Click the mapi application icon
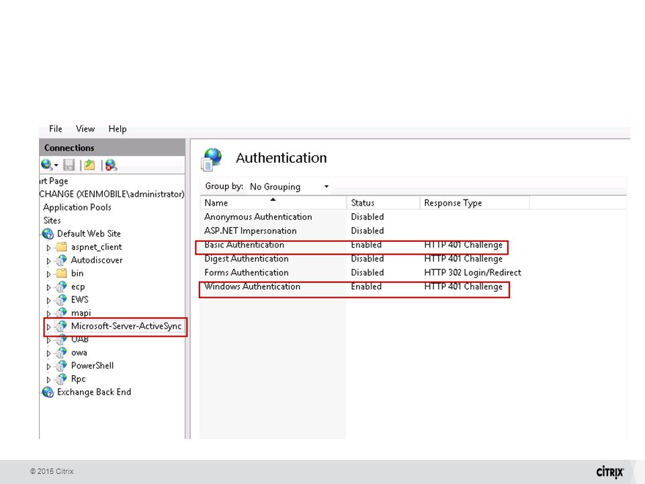 click(x=61, y=313)
